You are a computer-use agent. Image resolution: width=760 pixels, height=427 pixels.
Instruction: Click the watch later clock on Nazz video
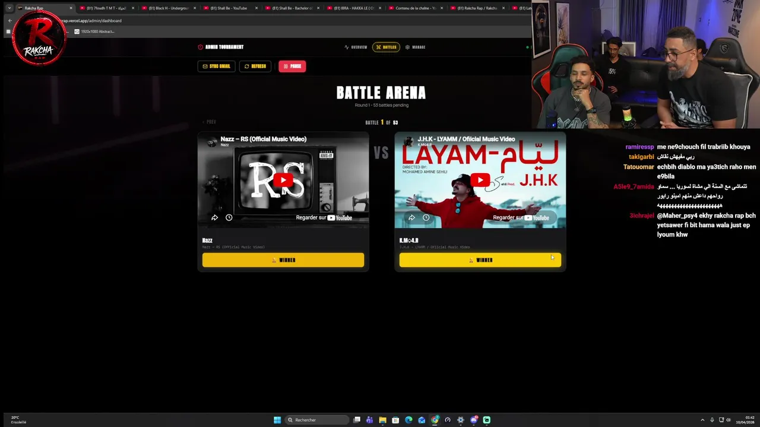click(x=229, y=218)
